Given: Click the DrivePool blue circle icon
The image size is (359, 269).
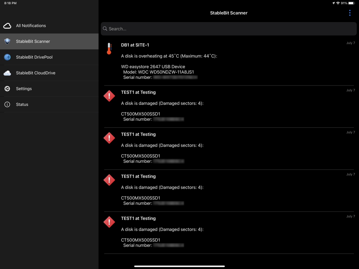Looking at the screenshot, I should 7,57.
